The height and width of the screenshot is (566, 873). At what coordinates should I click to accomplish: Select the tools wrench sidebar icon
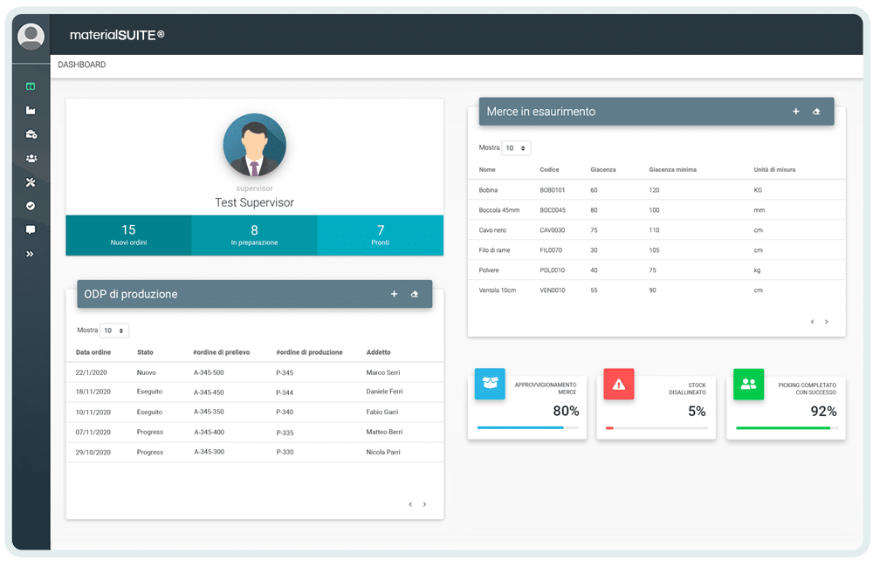(x=31, y=182)
